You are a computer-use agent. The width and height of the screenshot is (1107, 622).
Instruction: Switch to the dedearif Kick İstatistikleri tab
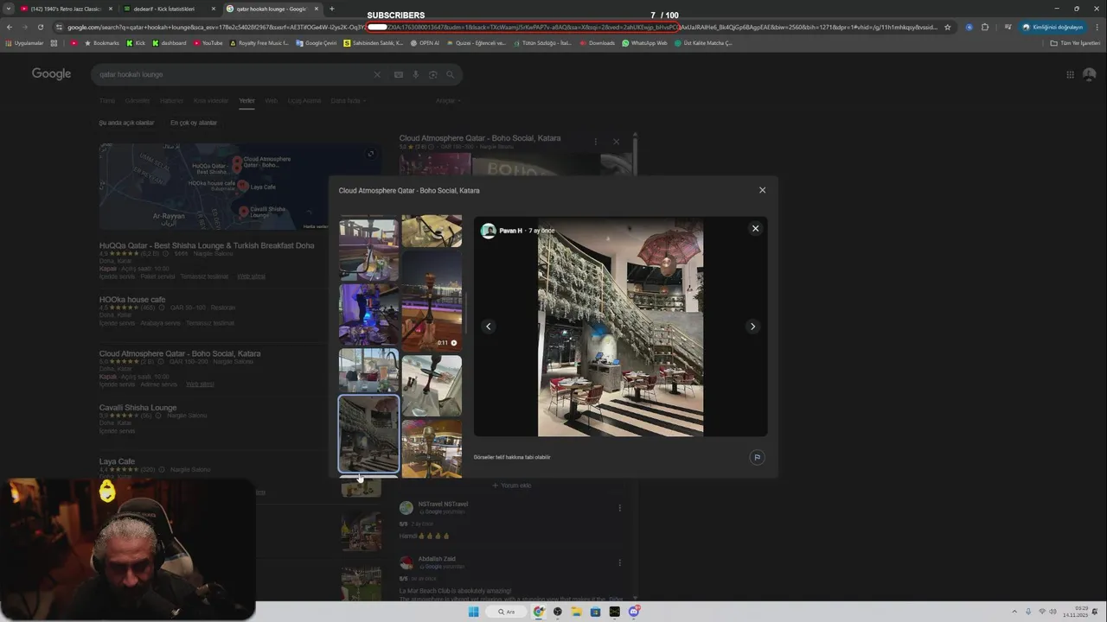coord(170,9)
